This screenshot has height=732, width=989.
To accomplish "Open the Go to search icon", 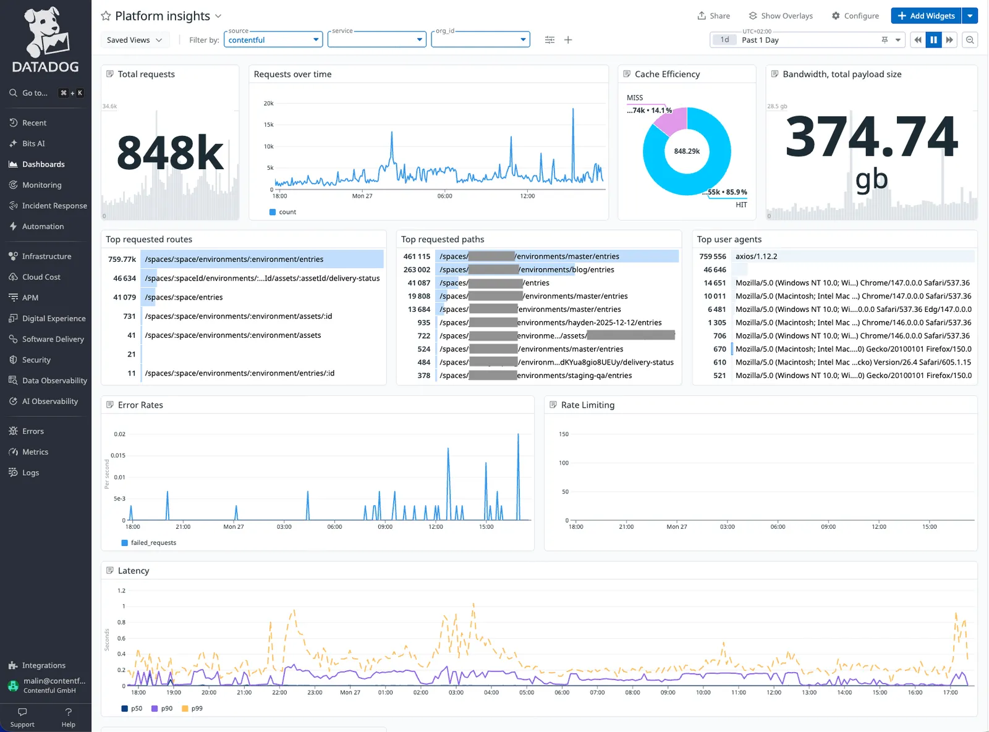I will tap(13, 93).
